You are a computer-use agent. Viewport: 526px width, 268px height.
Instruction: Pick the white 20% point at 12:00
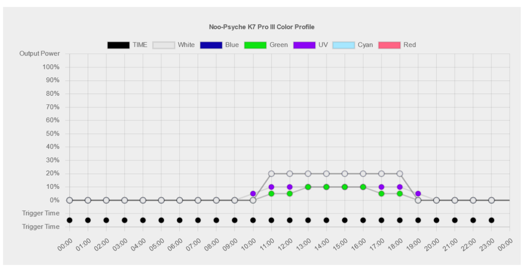coord(290,174)
